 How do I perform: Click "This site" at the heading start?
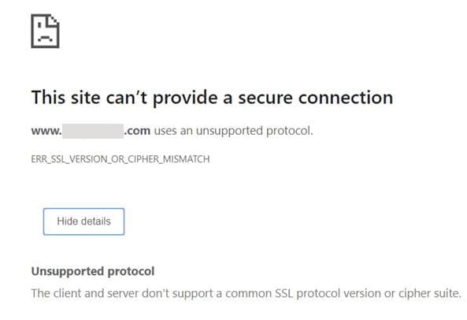pyautogui.click(x=65, y=98)
